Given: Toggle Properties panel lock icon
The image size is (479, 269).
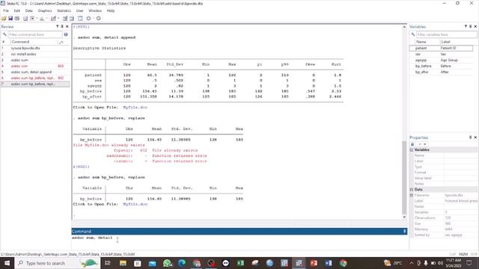Looking at the screenshot, I should click(412, 144).
